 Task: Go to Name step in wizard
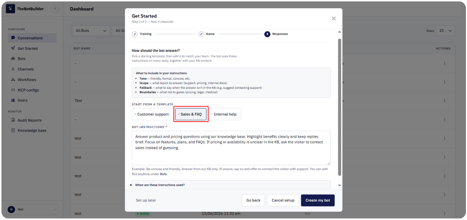click(x=206, y=34)
